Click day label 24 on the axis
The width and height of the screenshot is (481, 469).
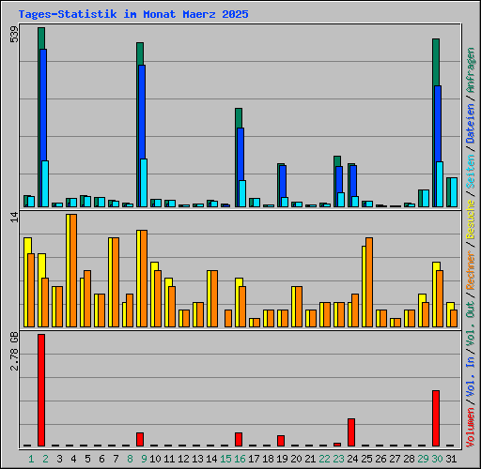click(x=352, y=459)
